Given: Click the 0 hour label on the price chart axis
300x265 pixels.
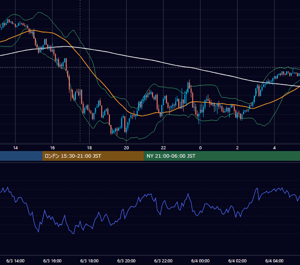Looking at the screenshot, I should click(x=200, y=148).
